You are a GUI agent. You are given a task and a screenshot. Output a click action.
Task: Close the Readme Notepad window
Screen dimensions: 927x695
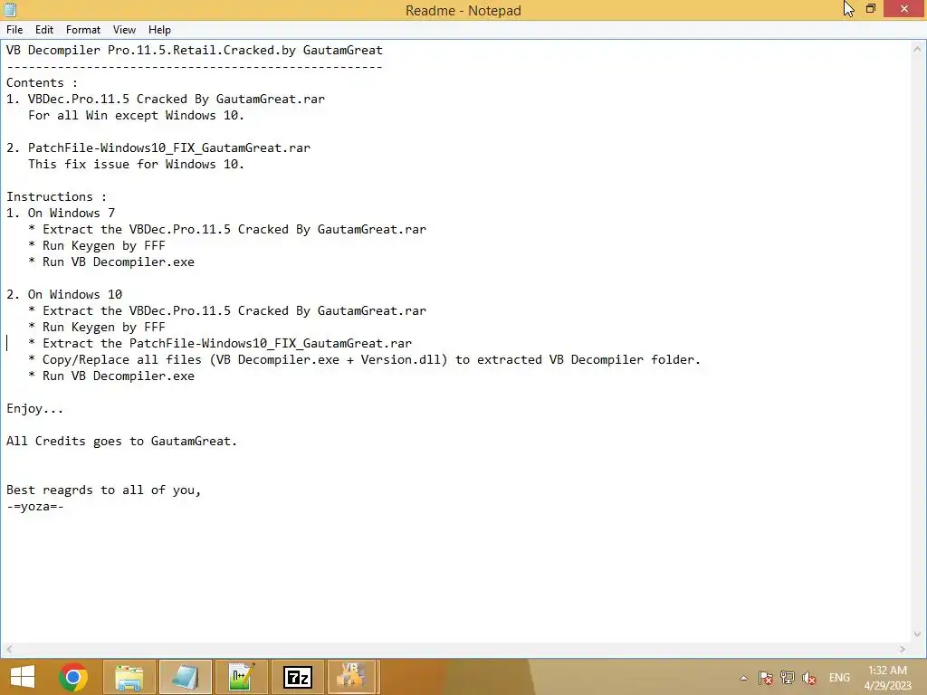click(x=904, y=8)
